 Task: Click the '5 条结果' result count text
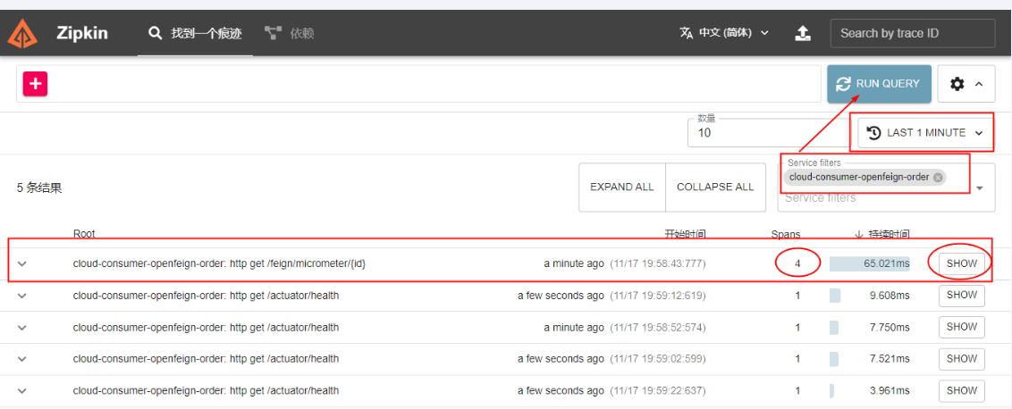tap(39, 189)
